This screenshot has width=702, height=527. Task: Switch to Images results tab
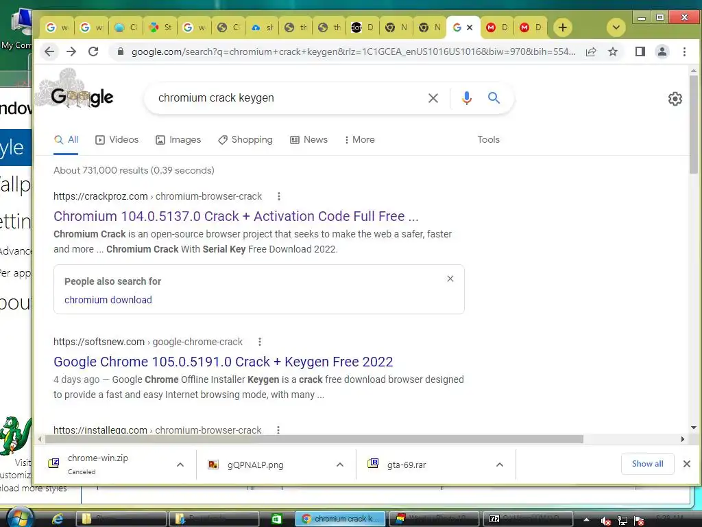click(x=178, y=140)
